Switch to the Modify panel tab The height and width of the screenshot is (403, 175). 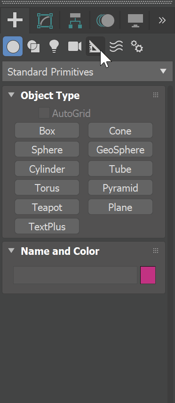[45, 21]
